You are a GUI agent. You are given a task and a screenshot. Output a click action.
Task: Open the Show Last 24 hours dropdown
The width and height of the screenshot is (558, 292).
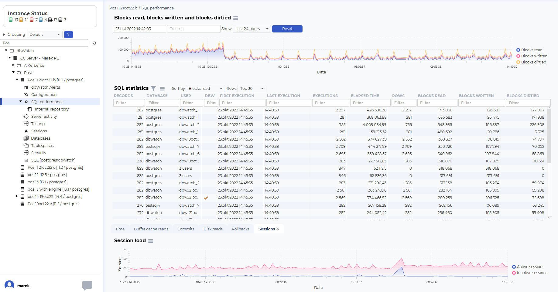[x=252, y=29]
